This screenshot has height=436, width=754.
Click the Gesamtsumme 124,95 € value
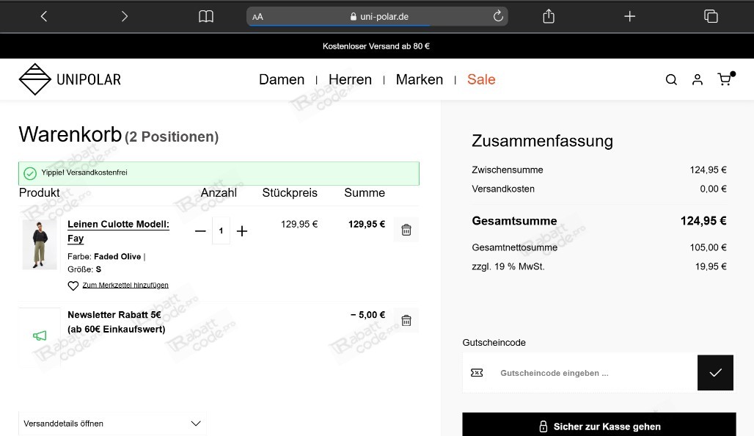(703, 221)
